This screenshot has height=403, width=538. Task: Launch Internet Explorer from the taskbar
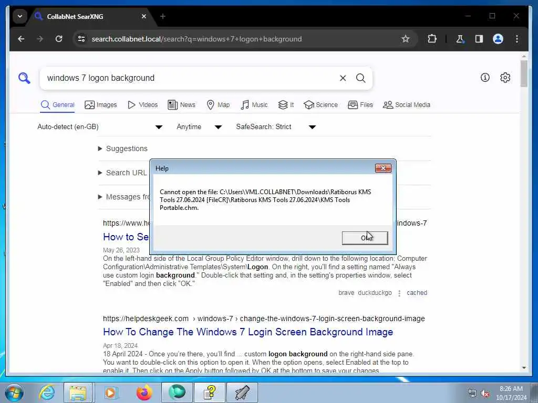47,393
